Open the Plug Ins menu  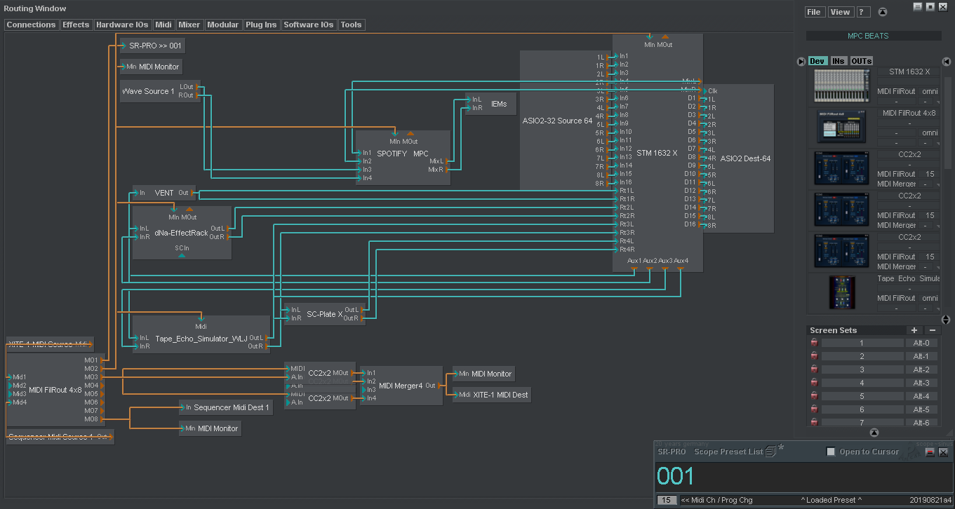tap(261, 25)
